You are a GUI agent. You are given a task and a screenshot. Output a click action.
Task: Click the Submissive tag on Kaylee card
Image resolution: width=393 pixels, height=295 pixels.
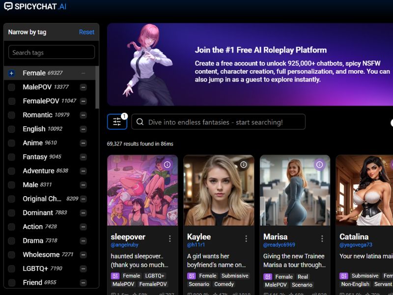coord(235,276)
